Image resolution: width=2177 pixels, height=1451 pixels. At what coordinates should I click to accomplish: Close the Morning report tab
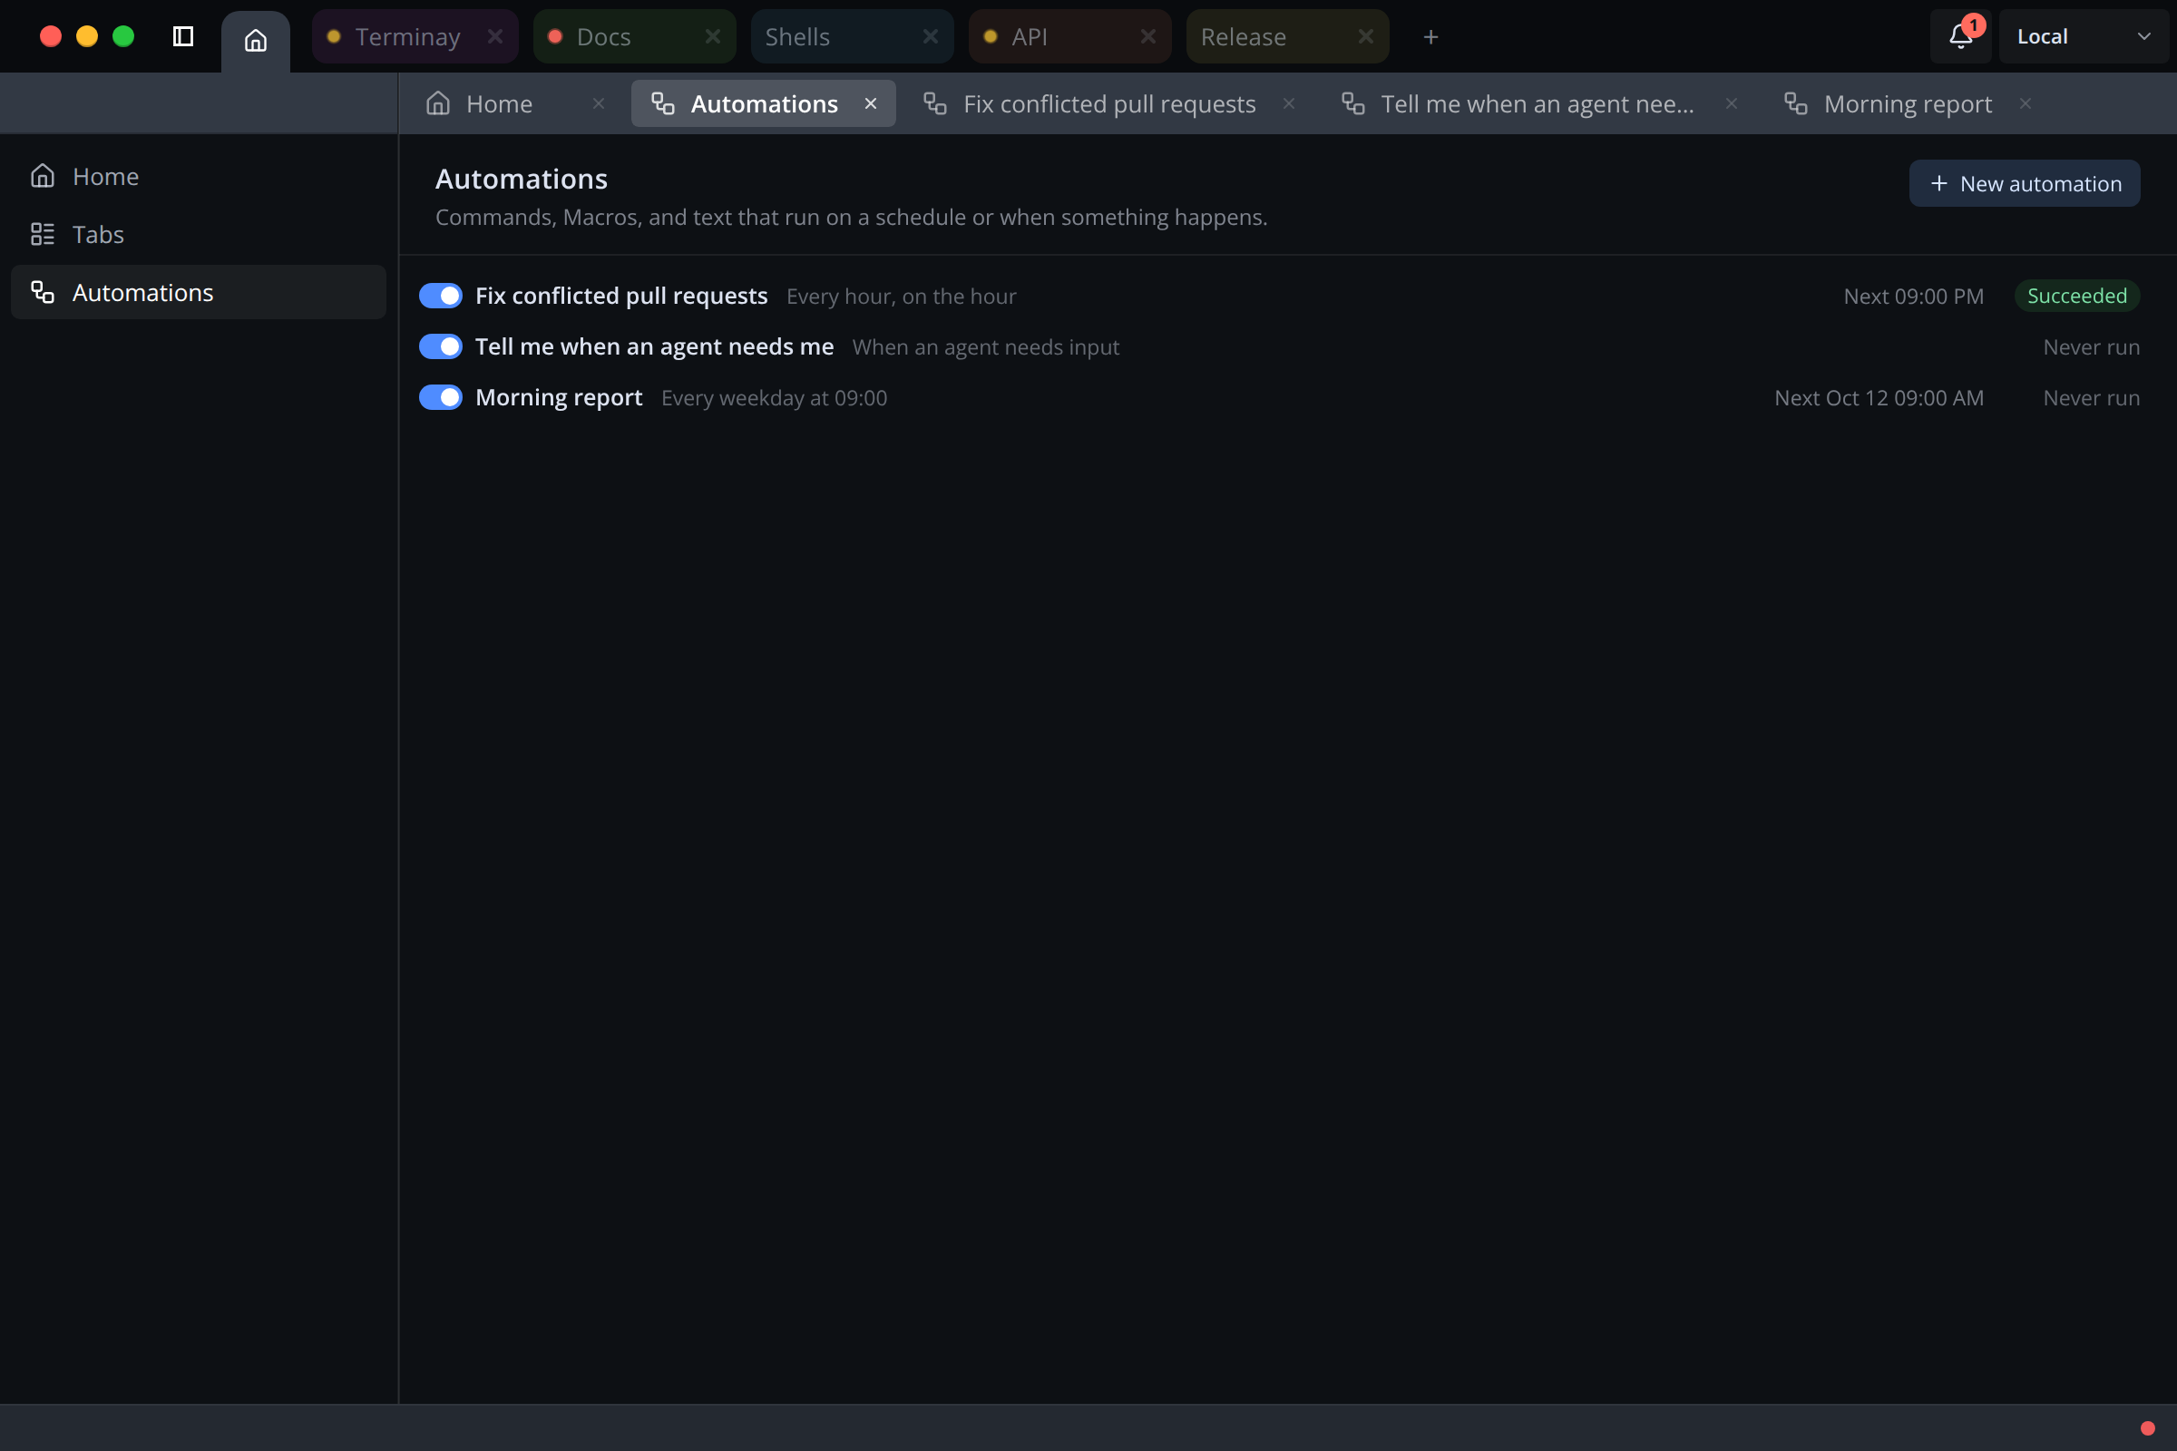point(2026,103)
